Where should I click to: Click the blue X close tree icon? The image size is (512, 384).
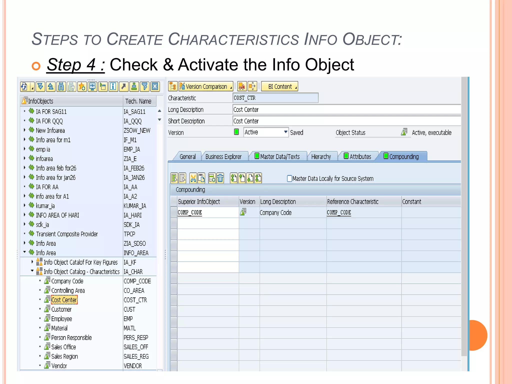(155, 87)
